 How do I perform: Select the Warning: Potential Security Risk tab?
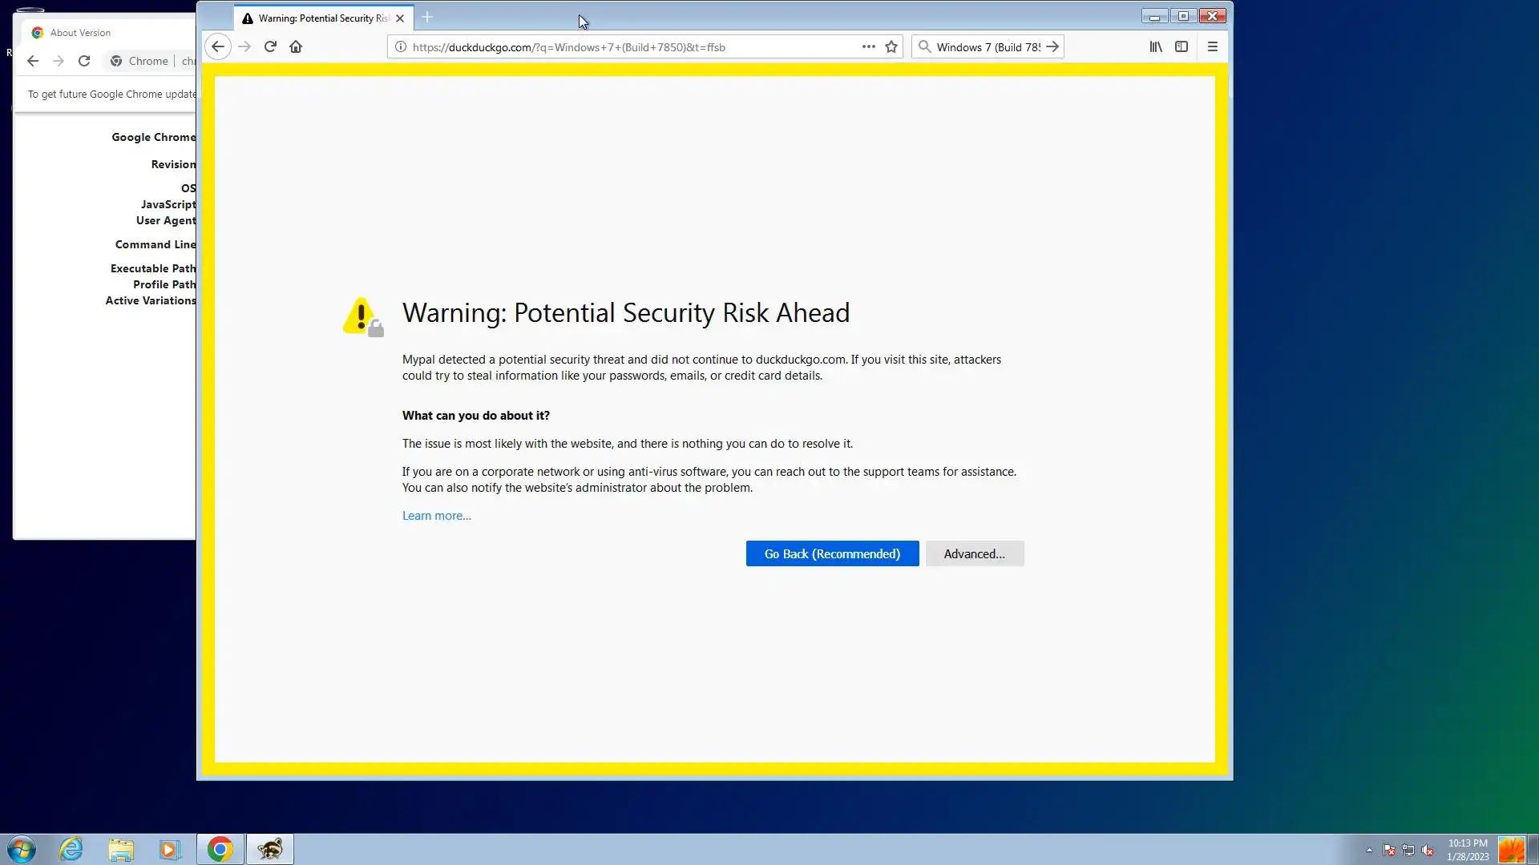(321, 18)
